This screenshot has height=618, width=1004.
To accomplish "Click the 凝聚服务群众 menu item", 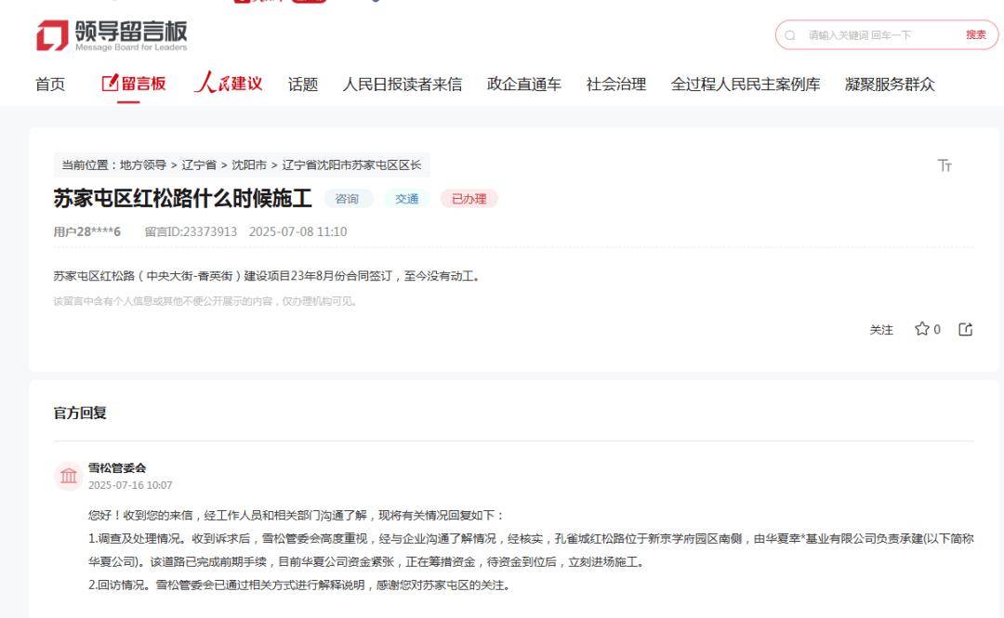I will click(x=890, y=85).
